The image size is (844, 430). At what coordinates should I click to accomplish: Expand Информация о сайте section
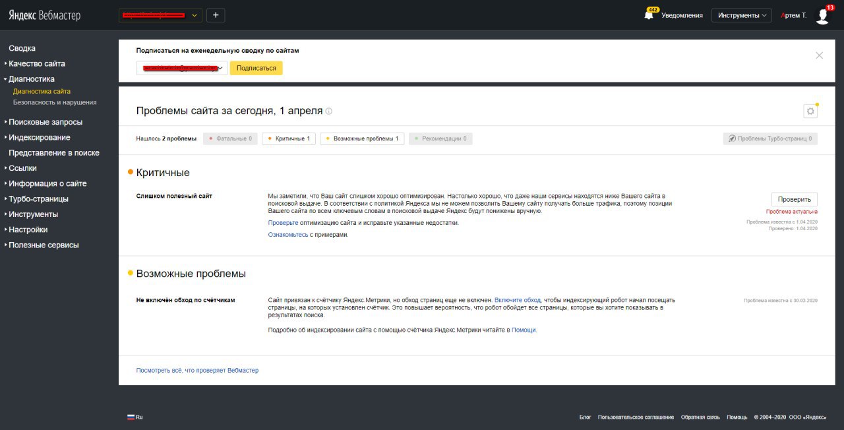point(47,183)
